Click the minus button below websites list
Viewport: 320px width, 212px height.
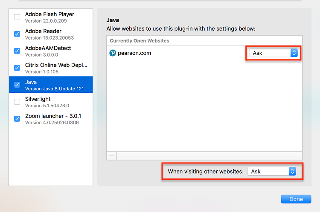tap(112, 156)
